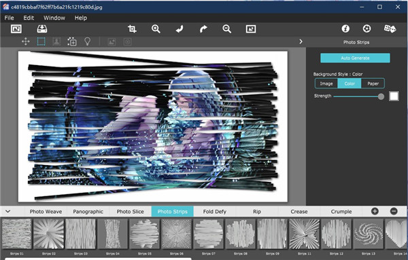Click the portrait person tool icon

click(x=56, y=41)
